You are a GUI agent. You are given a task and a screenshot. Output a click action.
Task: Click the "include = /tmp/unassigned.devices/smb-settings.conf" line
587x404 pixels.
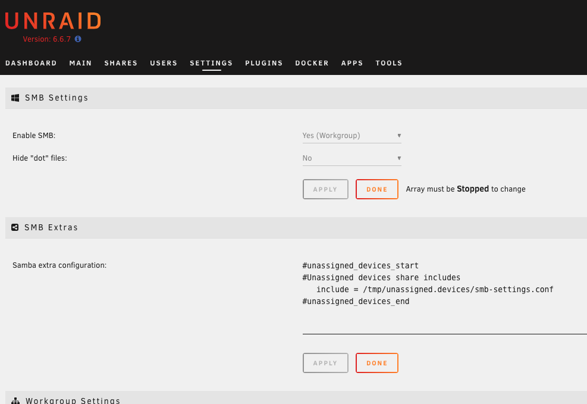click(x=435, y=289)
